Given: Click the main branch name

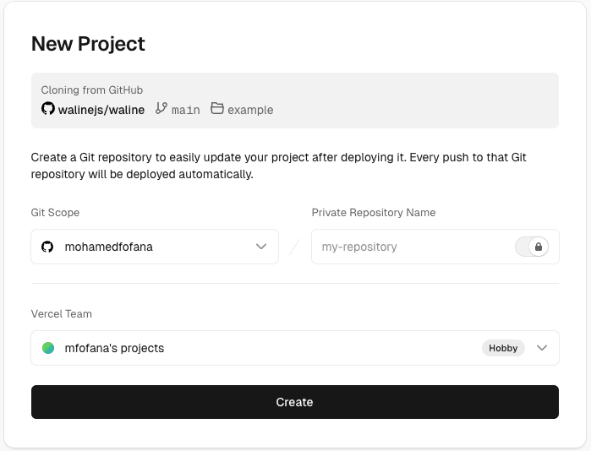Looking at the screenshot, I should 186,110.
